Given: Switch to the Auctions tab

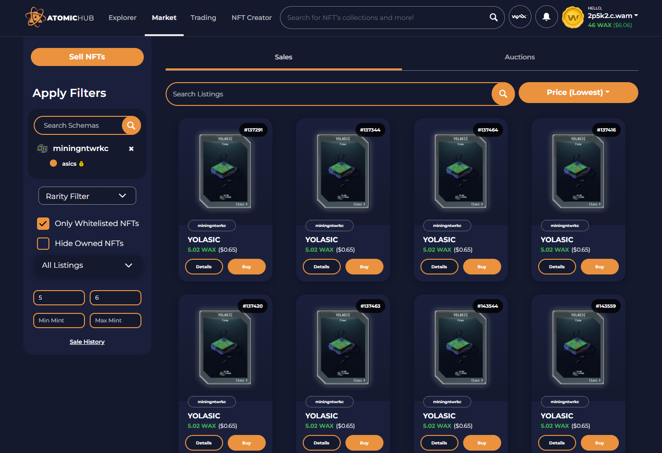Looking at the screenshot, I should [x=520, y=57].
